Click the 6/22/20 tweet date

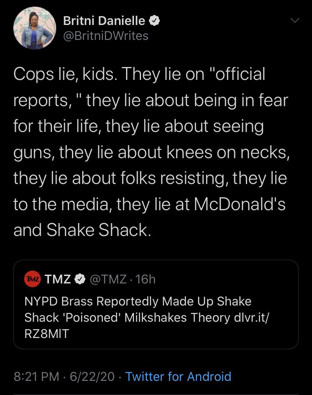[x=92, y=377]
